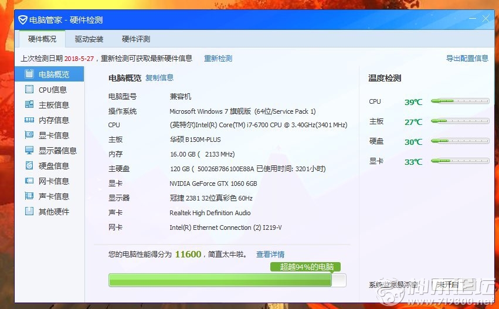Image resolution: width=499 pixels, height=309 pixels.
Task: Click the 华硕 B150M-PLUS text
Action: click(195, 140)
